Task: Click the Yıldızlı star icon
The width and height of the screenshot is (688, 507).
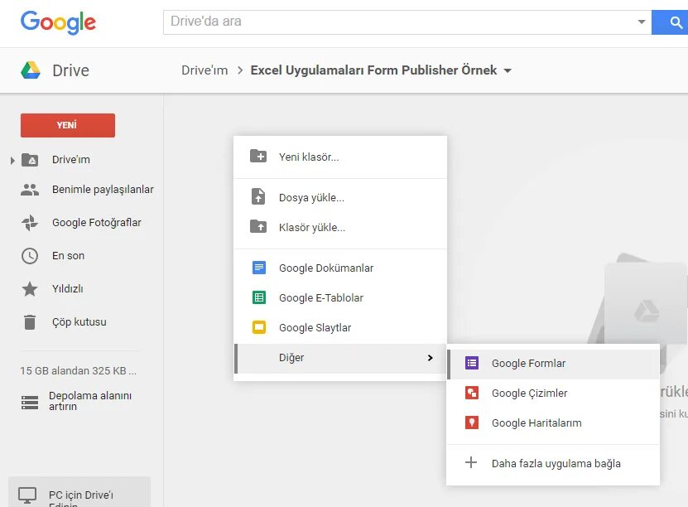Action: click(x=30, y=289)
